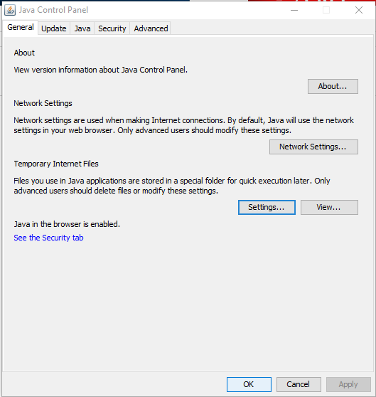
Task: Click 'View version information about Java Control Panel.'
Action: point(101,70)
